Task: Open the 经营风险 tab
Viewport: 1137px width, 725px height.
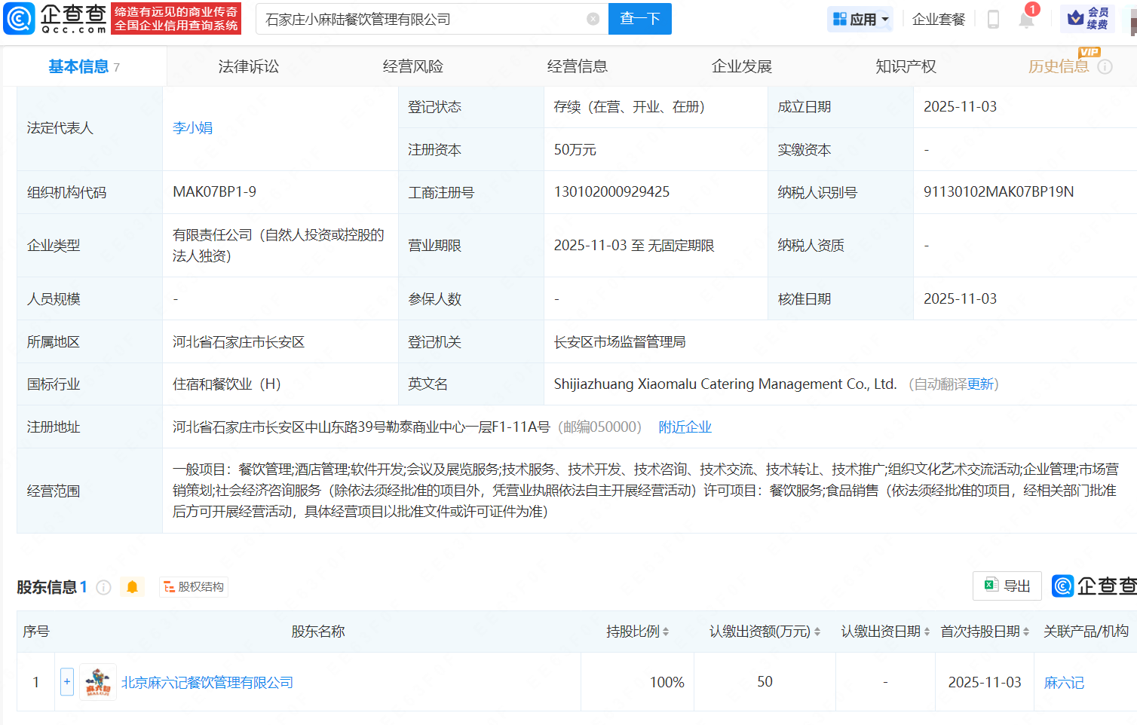Action: pos(412,67)
